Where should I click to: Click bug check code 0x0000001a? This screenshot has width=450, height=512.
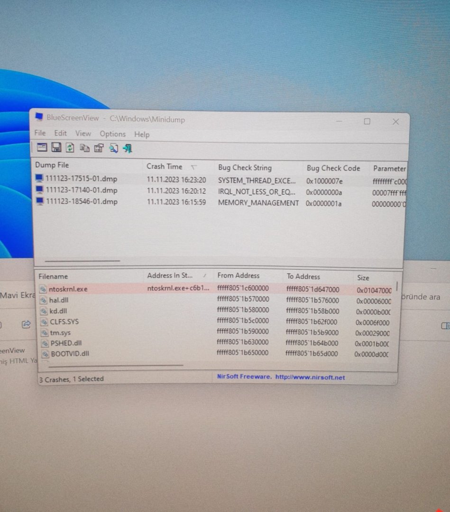tap(323, 203)
